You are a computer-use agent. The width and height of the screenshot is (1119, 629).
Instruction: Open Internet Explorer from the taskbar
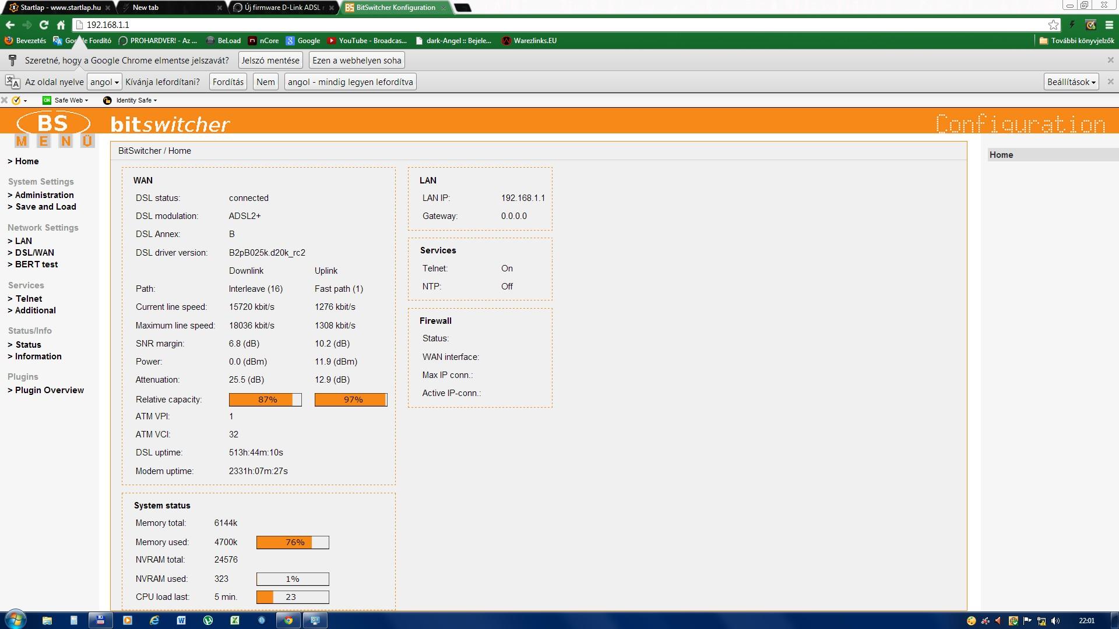[x=154, y=620]
